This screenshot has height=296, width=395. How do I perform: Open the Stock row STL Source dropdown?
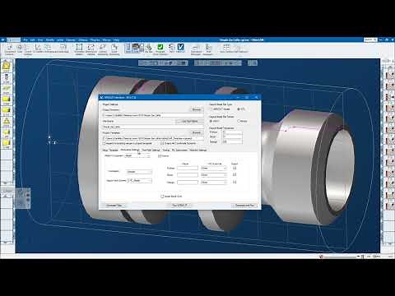pos(214,175)
